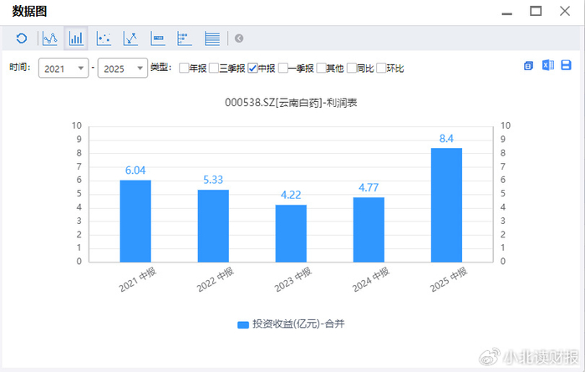Click the chart title 000538.SZ[云南白药]-利润表
Screen dimensions: 585x372
click(291, 103)
